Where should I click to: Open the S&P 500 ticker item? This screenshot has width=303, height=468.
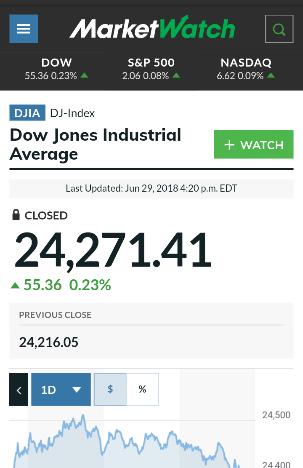tap(151, 69)
